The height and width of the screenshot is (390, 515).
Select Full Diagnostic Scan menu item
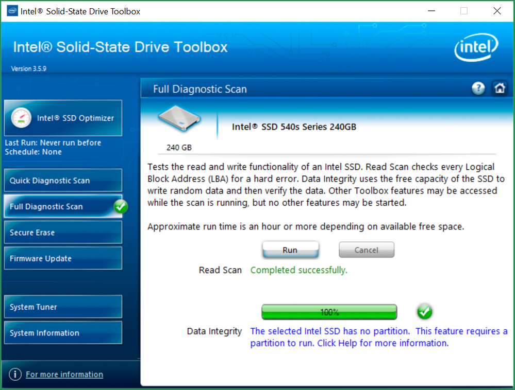(x=57, y=206)
